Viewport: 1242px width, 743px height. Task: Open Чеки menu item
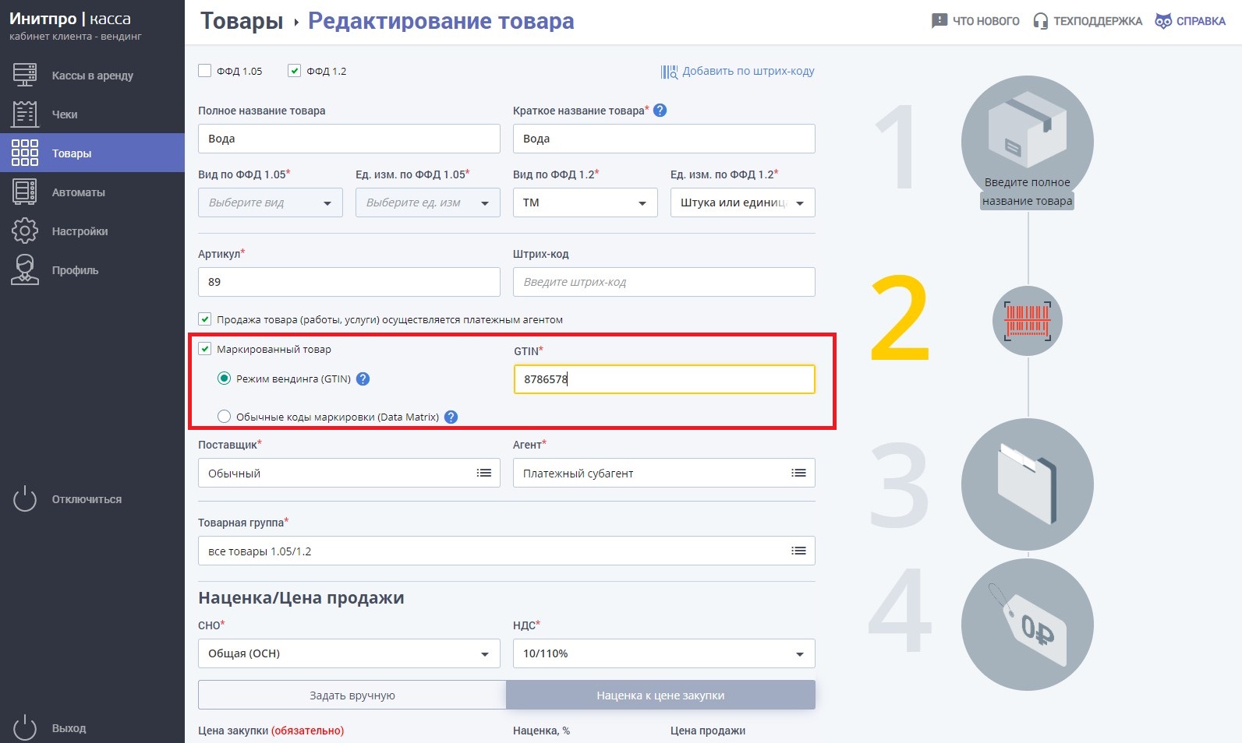click(x=92, y=114)
